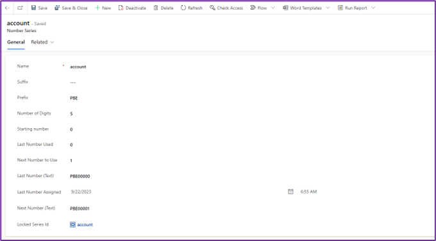Select Last Number (Text) value PBE00000
This screenshot has height=241, width=436.
click(x=80, y=176)
